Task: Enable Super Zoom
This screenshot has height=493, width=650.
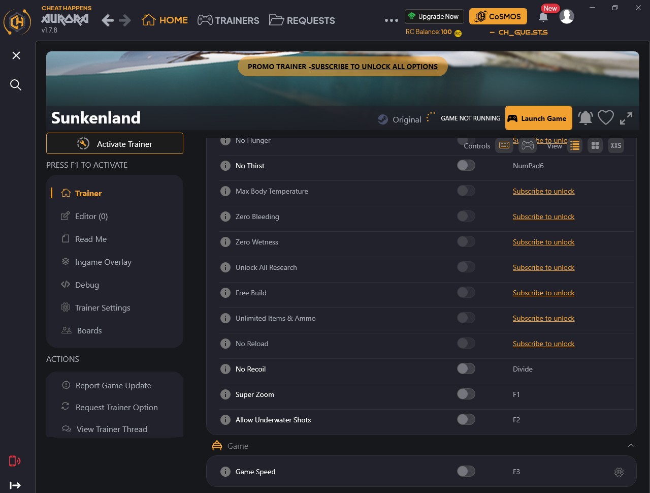Action: tap(466, 394)
